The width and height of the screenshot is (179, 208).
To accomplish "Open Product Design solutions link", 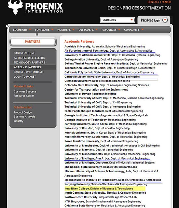I will [23, 112].
